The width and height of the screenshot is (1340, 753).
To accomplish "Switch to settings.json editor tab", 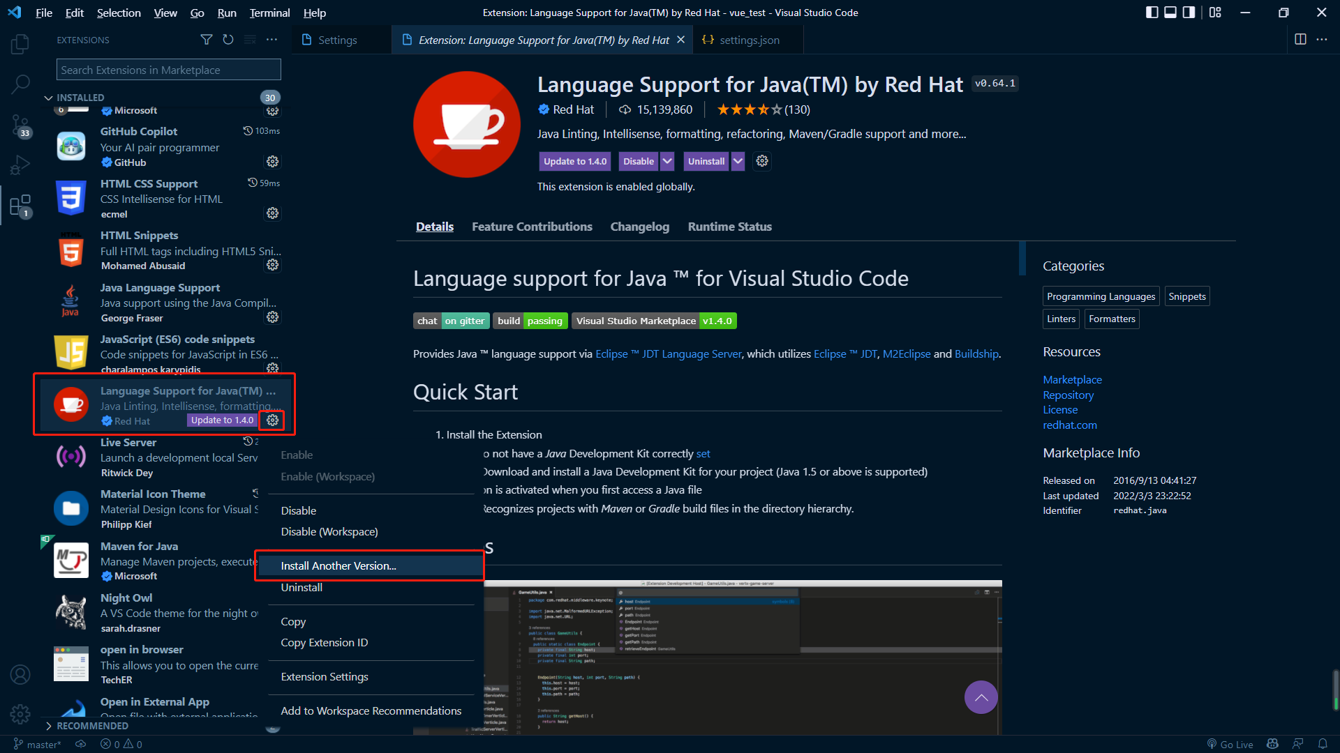I will click(x=749, y=40).
